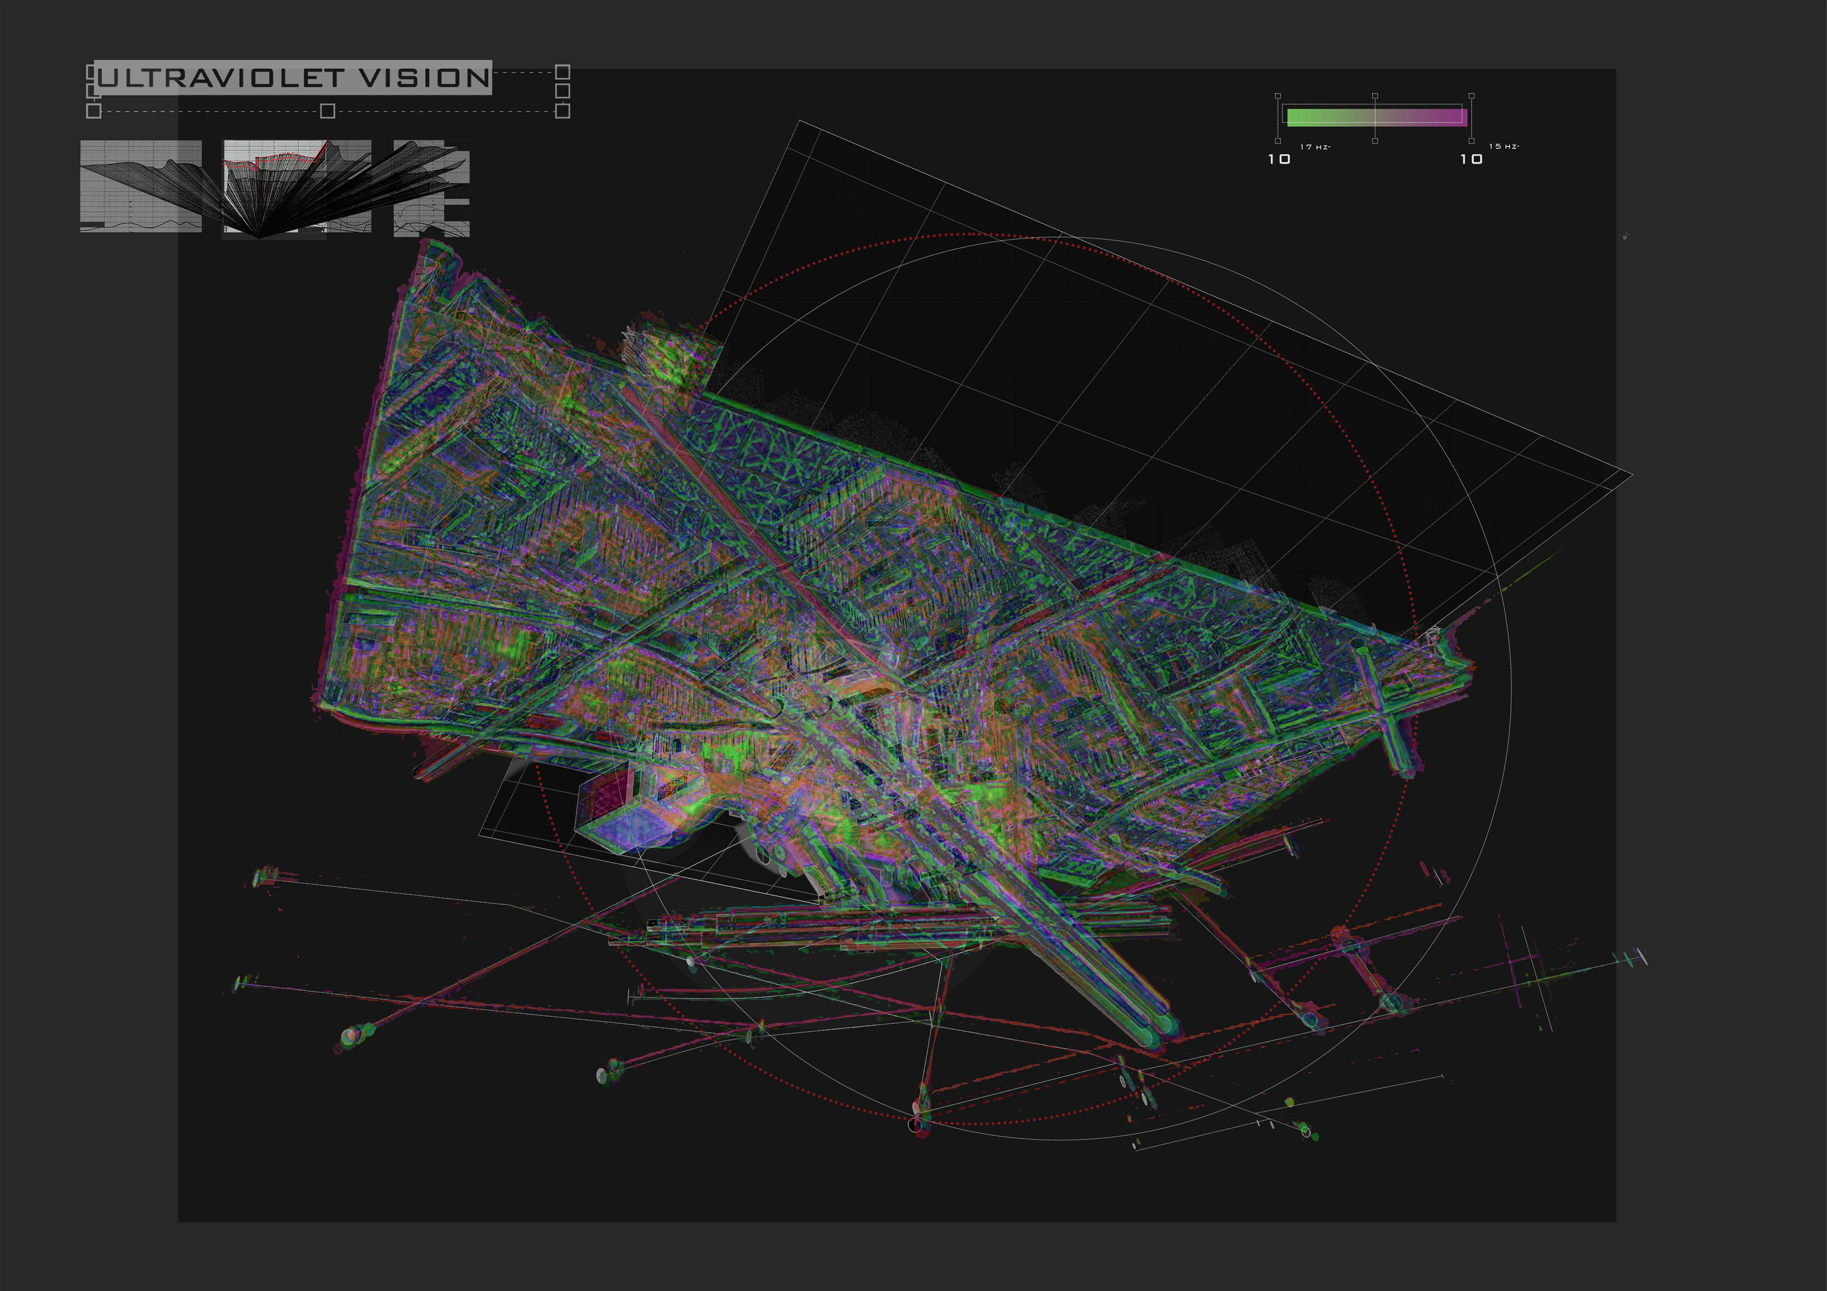Select the left grayscale graph thumbnail
The width and height of the screenshot is (1827, 1291).
tap(141, 186)
